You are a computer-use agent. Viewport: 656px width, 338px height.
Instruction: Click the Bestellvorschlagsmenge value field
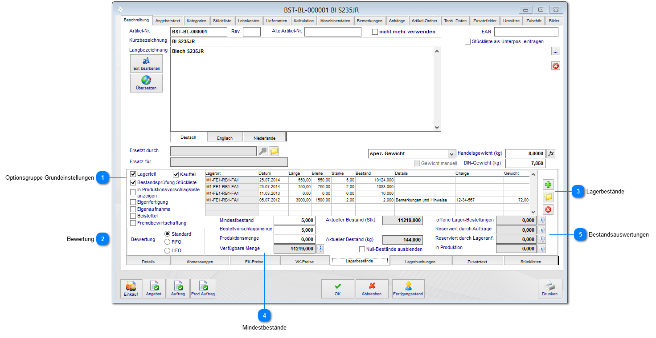[294, 230]
